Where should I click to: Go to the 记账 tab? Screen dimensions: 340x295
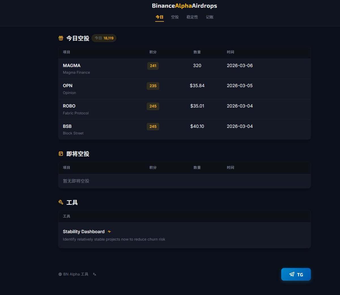210,17
